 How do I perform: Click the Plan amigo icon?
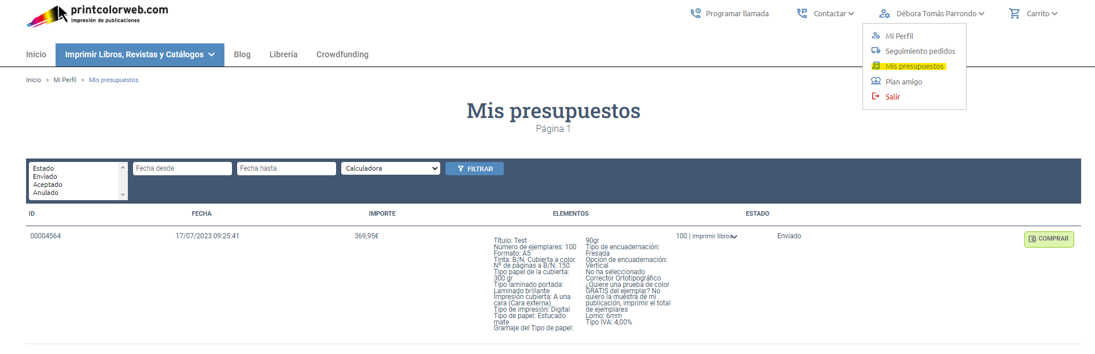(876, 82)
